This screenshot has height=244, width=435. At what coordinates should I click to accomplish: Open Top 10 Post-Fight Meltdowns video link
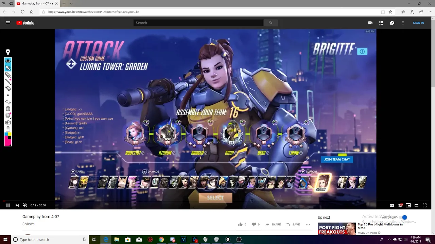pyautogui.click(x=380, y=226)
